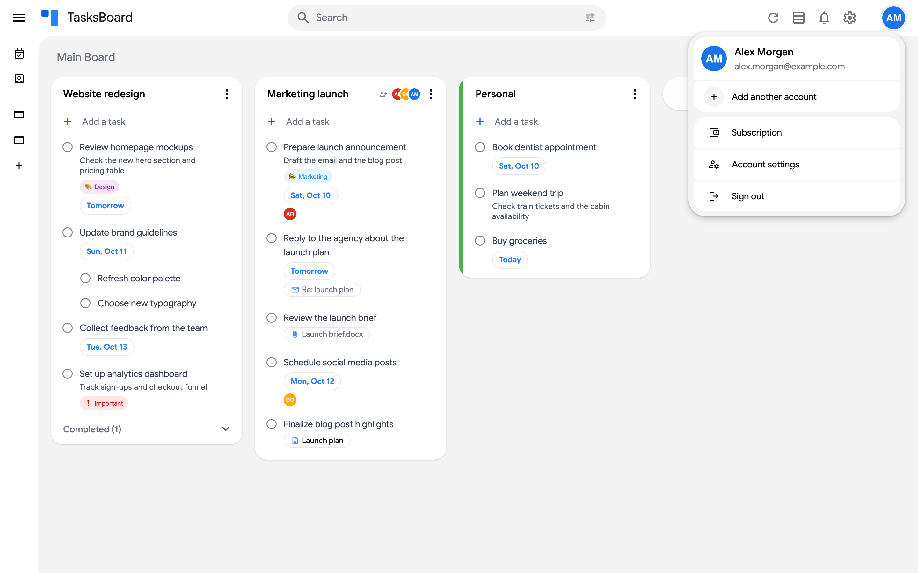
Task: Click the share people icon on Marketing launch
Action: tap(383, 94)
